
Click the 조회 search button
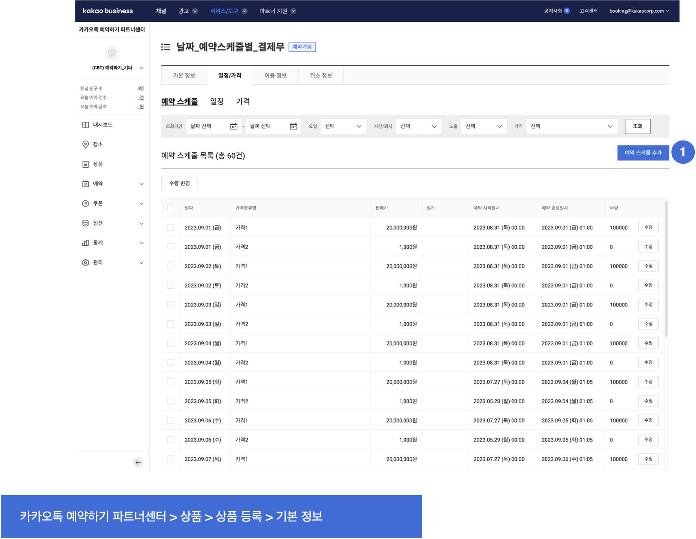click(638, 127)
